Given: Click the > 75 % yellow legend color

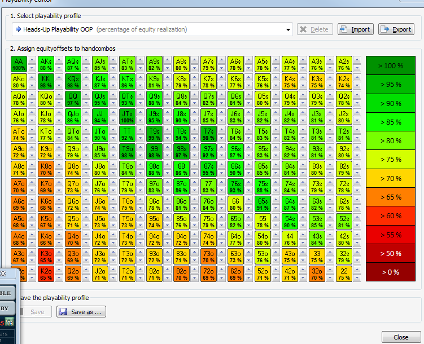Looking at the screenshot, I should 391,159.
